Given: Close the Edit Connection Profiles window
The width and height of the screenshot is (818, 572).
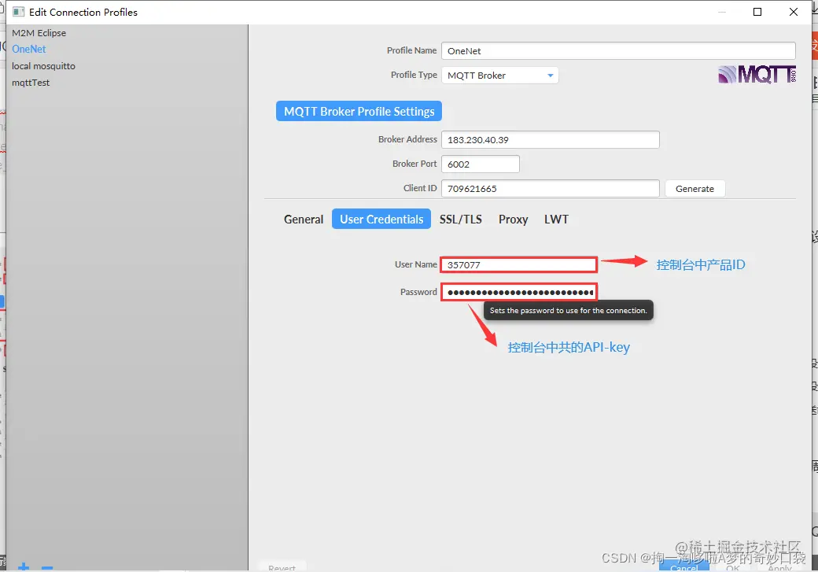Looking at the screenshot, I should click(794, 12).
